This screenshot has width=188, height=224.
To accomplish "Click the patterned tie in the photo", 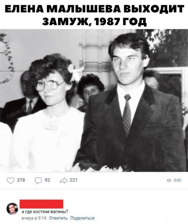I will 127,114.
